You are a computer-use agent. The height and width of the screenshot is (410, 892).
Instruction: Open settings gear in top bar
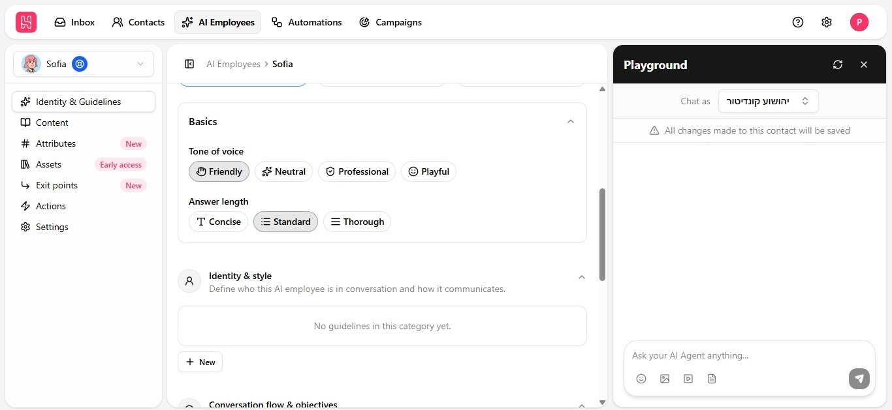(827, 22)
